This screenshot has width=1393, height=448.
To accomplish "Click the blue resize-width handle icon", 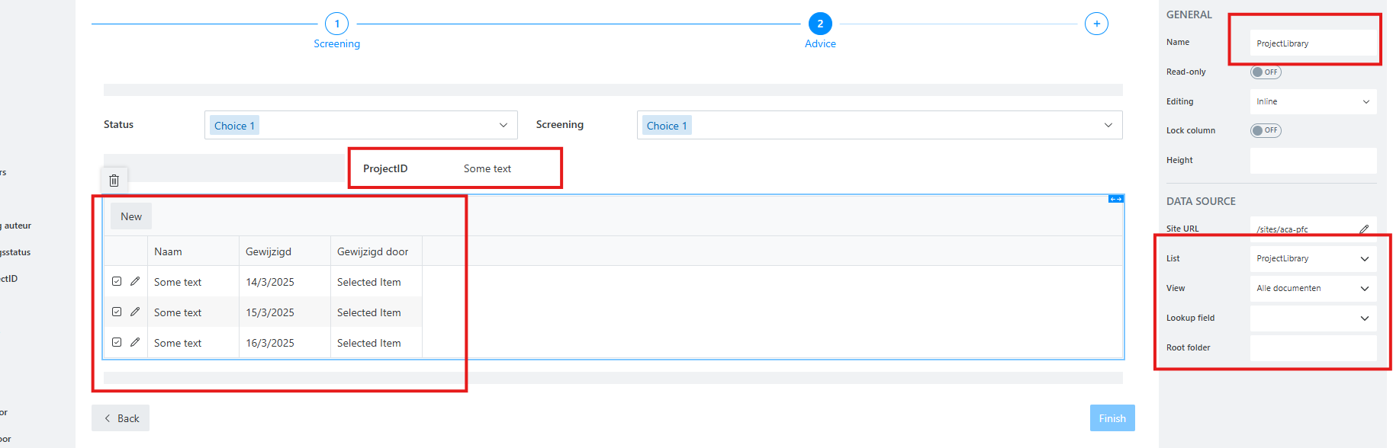I will tap(1115, 199).
